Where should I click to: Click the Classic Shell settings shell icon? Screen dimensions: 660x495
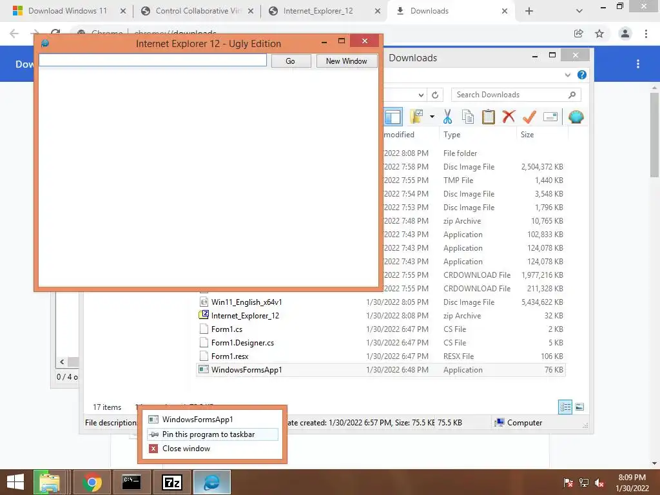(576, 117)
